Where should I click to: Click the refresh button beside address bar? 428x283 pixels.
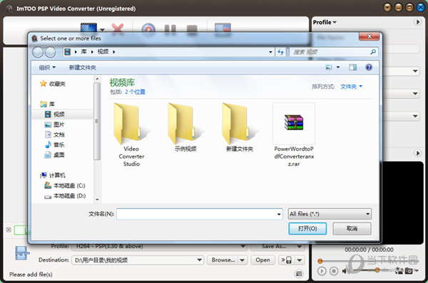point(280,52)
